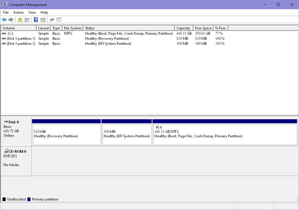Click the Online status under Disk 0
Viewport: 299px width, 210px height.
pos(9,136)
